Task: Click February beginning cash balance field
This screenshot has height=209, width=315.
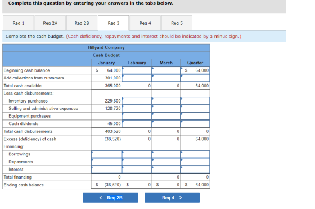Action: [137, 70]
